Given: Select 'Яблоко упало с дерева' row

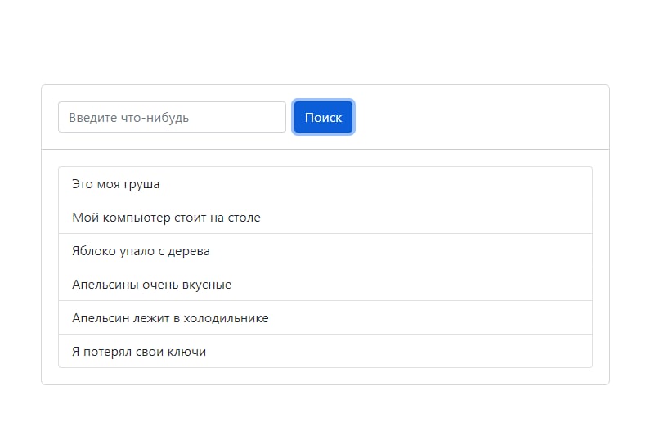Looking at the screenshot, I should (325, 250).
